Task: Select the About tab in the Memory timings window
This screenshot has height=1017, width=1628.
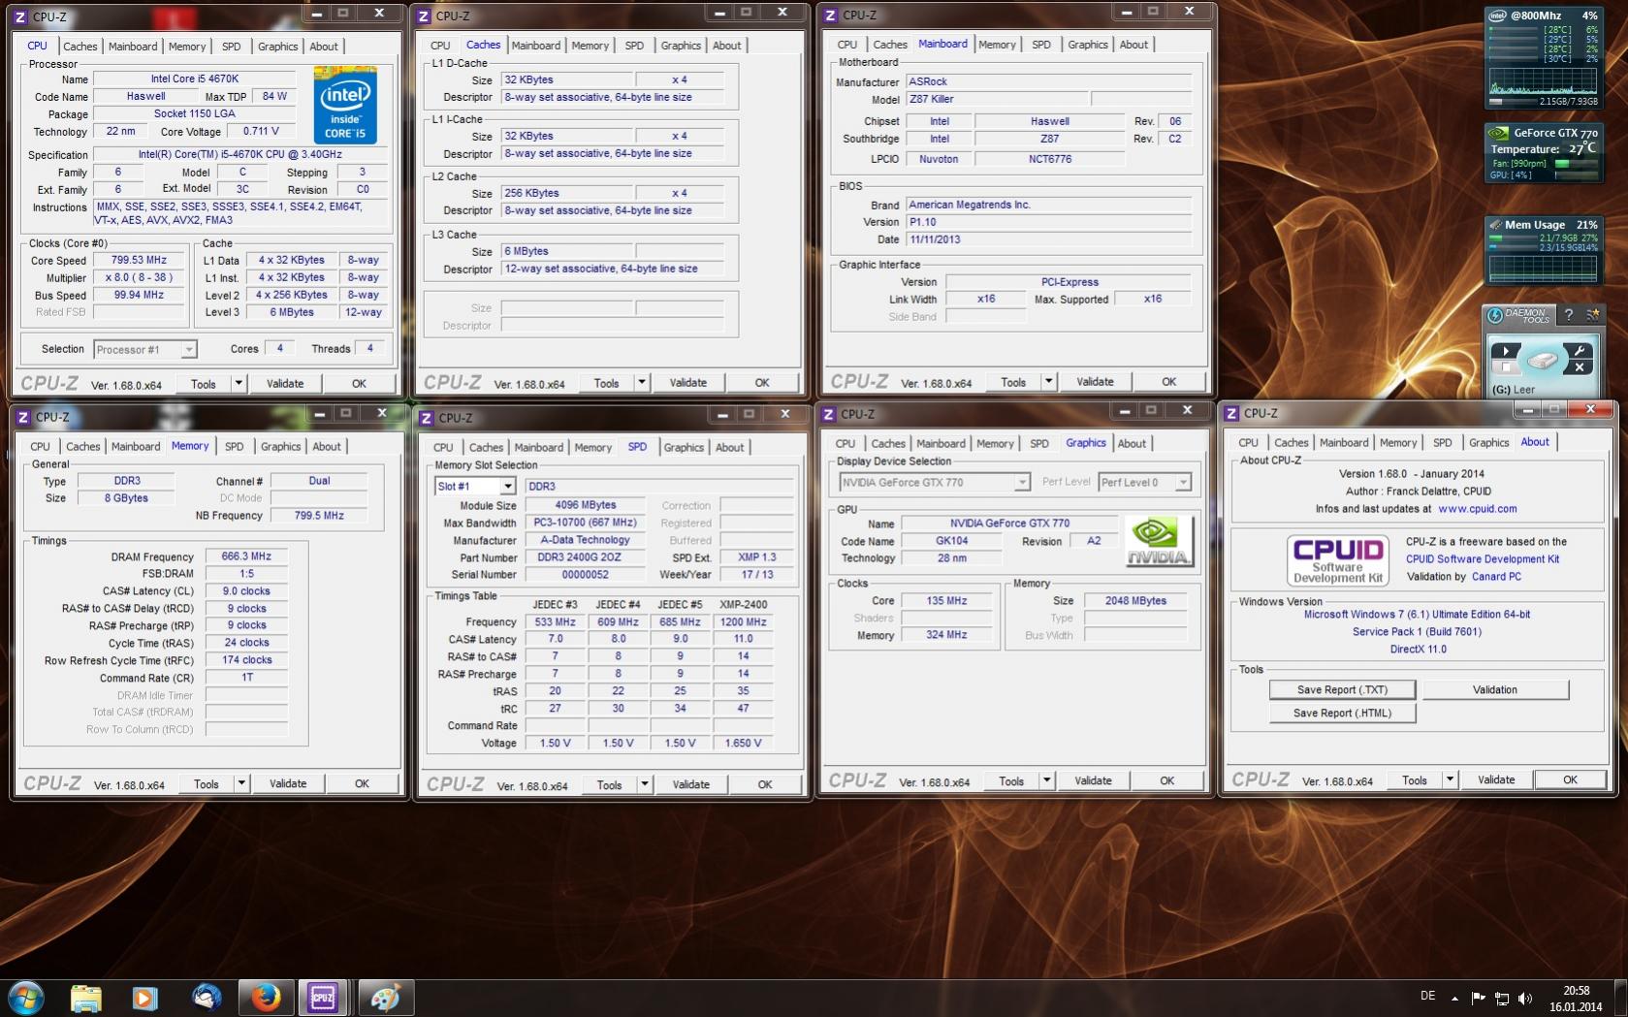Action: pos(327,447)
